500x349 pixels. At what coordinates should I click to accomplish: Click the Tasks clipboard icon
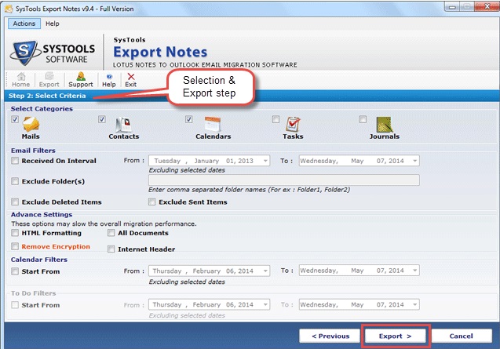click(293, 125)
